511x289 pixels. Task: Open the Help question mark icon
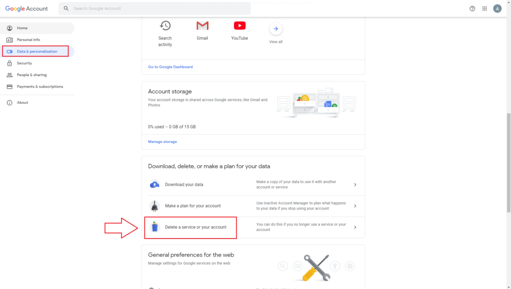[x=472, y=8]
